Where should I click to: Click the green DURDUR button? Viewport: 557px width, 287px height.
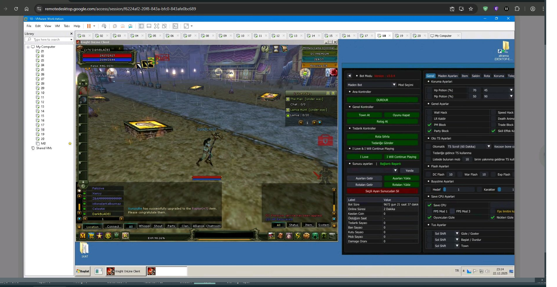382,100
